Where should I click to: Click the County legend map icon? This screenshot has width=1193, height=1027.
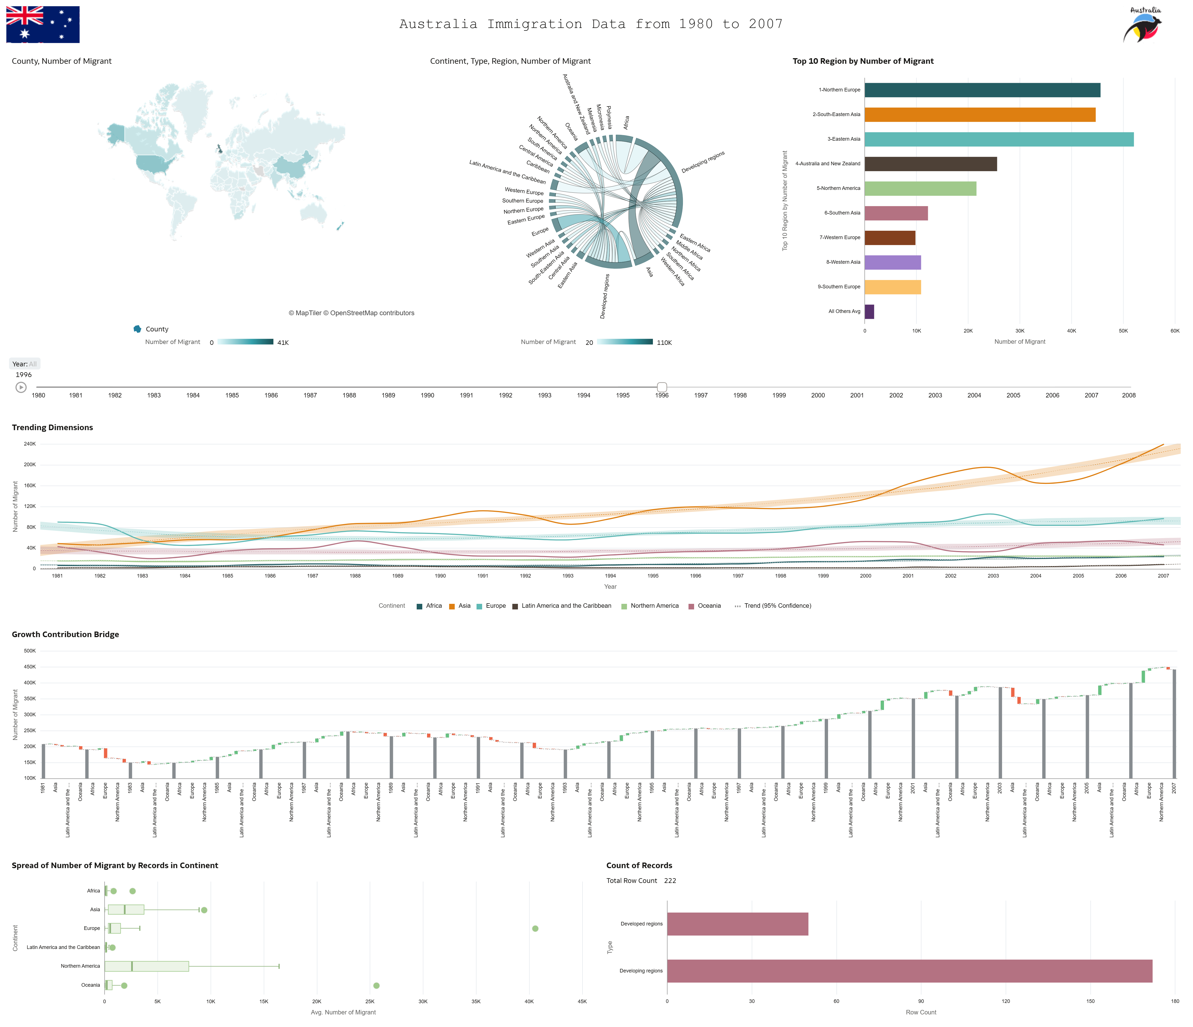click(137, 329)
